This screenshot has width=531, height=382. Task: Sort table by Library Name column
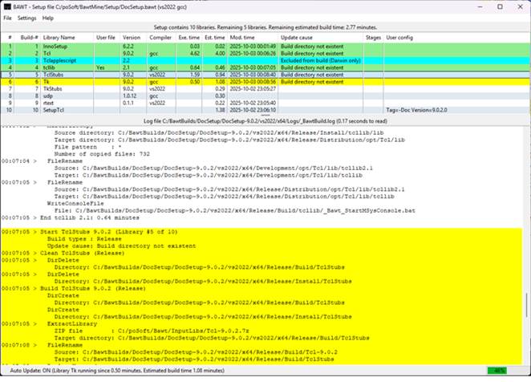[x=61, y=37]
